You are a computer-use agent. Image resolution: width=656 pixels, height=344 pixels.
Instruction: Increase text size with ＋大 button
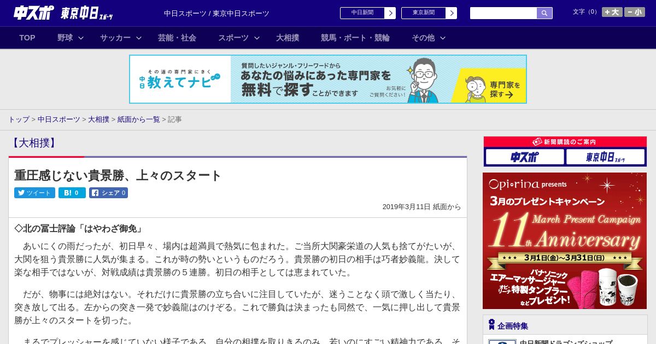[612, 12]
